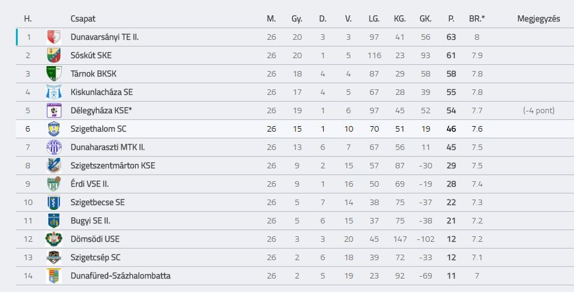Click the Bugyi SE II. team name
The width and height of the screenshot is (574, 292).
tap(91, 220)
